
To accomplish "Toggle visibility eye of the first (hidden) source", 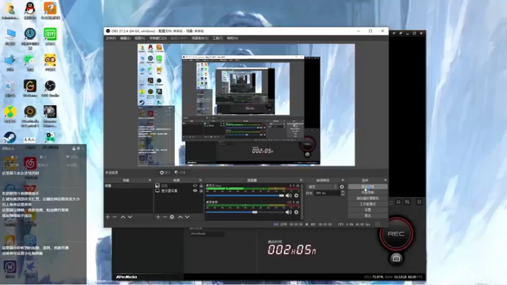I will [x=195, y=186].
